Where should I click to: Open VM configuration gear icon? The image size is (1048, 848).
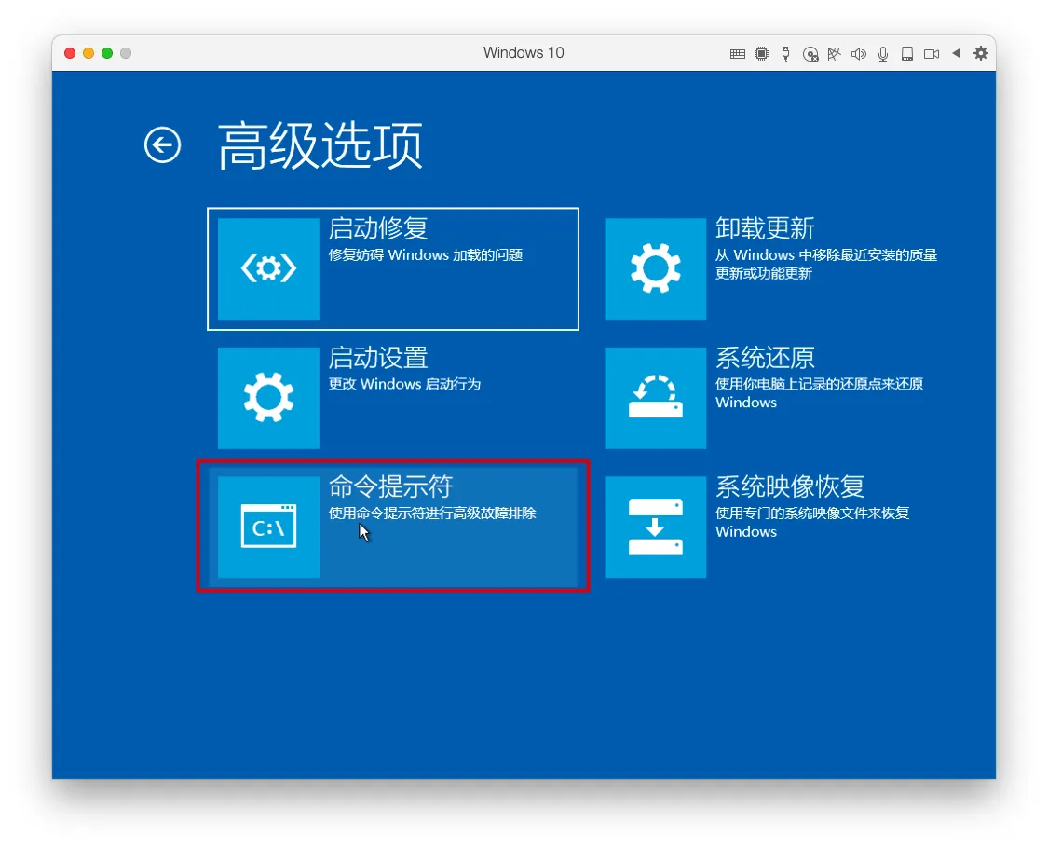981,53
